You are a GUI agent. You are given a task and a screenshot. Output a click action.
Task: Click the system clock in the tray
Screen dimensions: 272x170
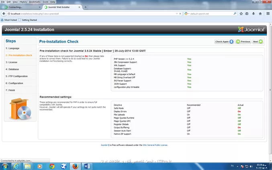tap(262, 166)
